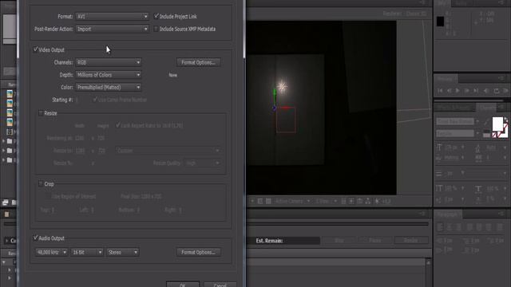Click the Stop button in Render Queue
The width and height of the screenshot is (511, 287).
click(339, 241)
